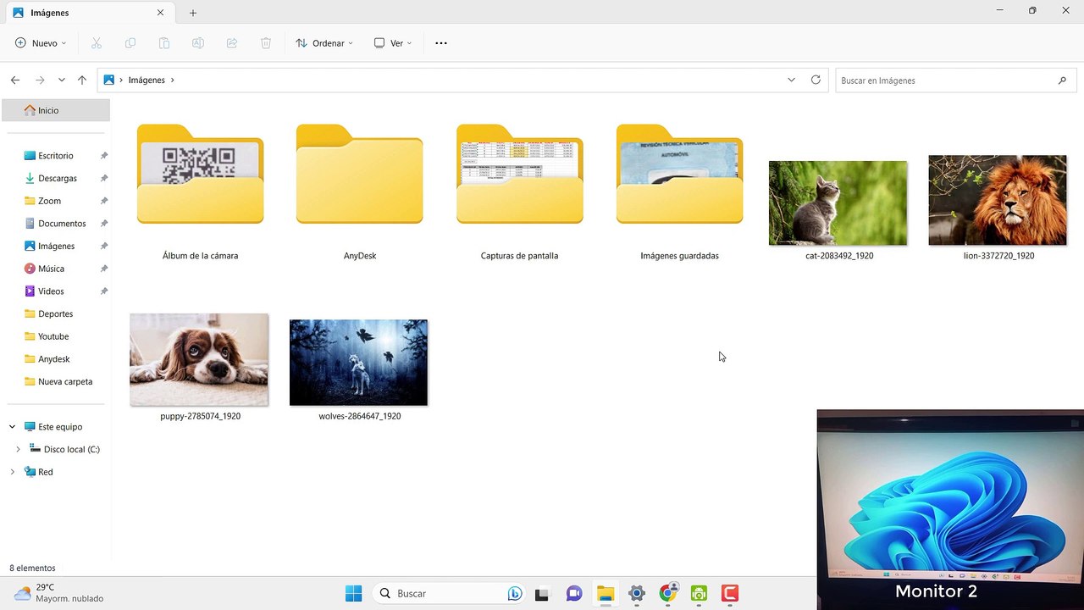
Task: Switch to the Imágenes window tab
Action: (x=89, y=13)
